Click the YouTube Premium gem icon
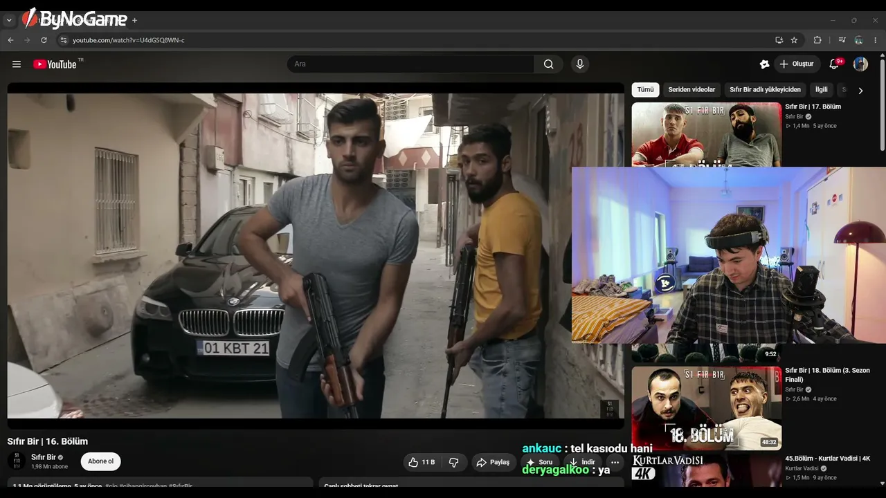 pos(764,64)
